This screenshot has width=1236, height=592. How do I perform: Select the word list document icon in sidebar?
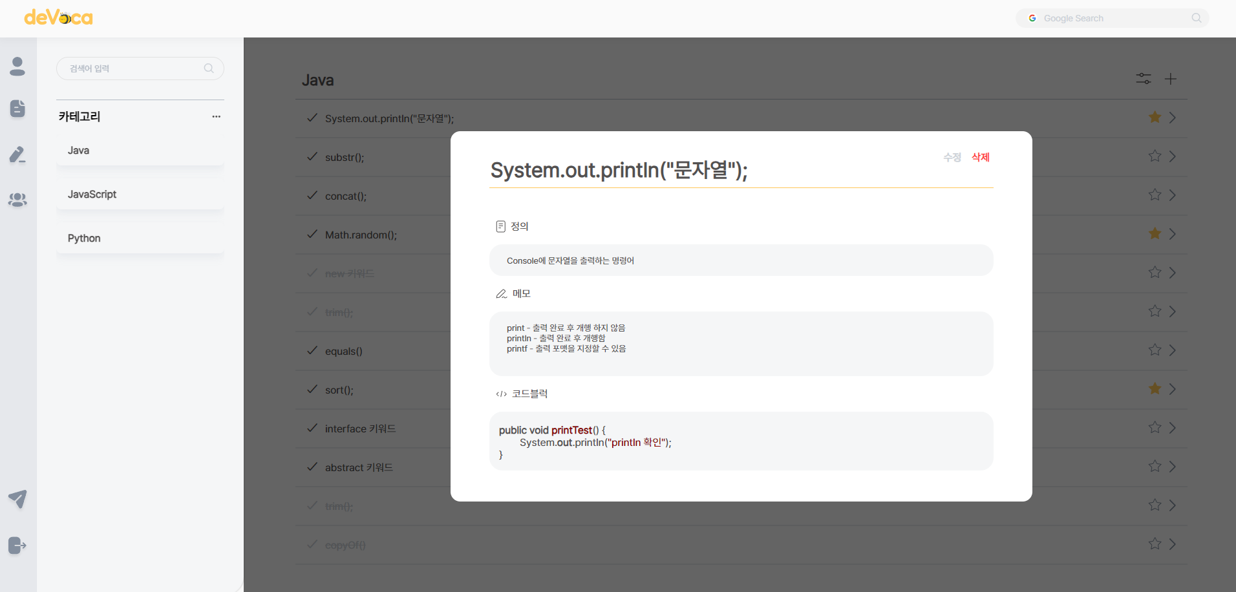(17, 109)
